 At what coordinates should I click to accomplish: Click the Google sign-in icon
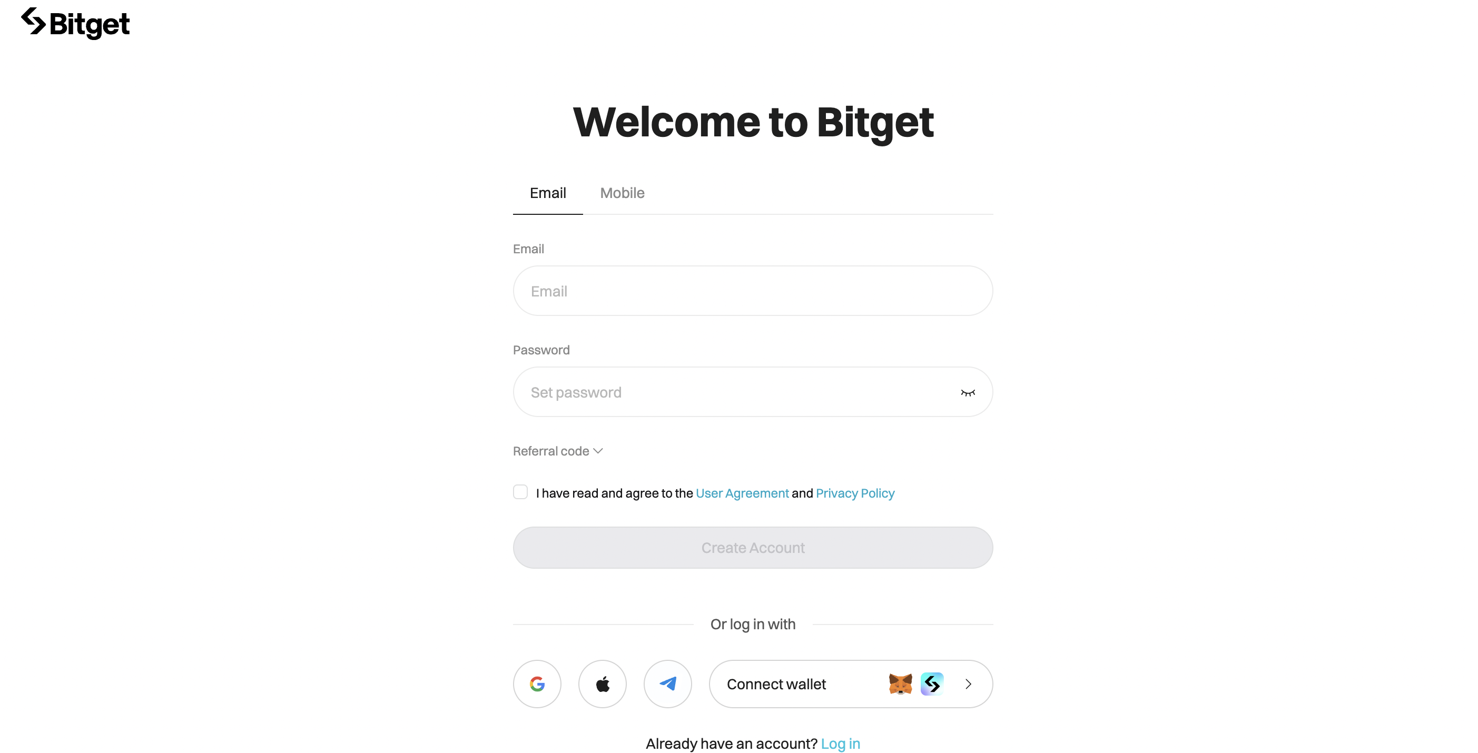(x=537, y=684)
